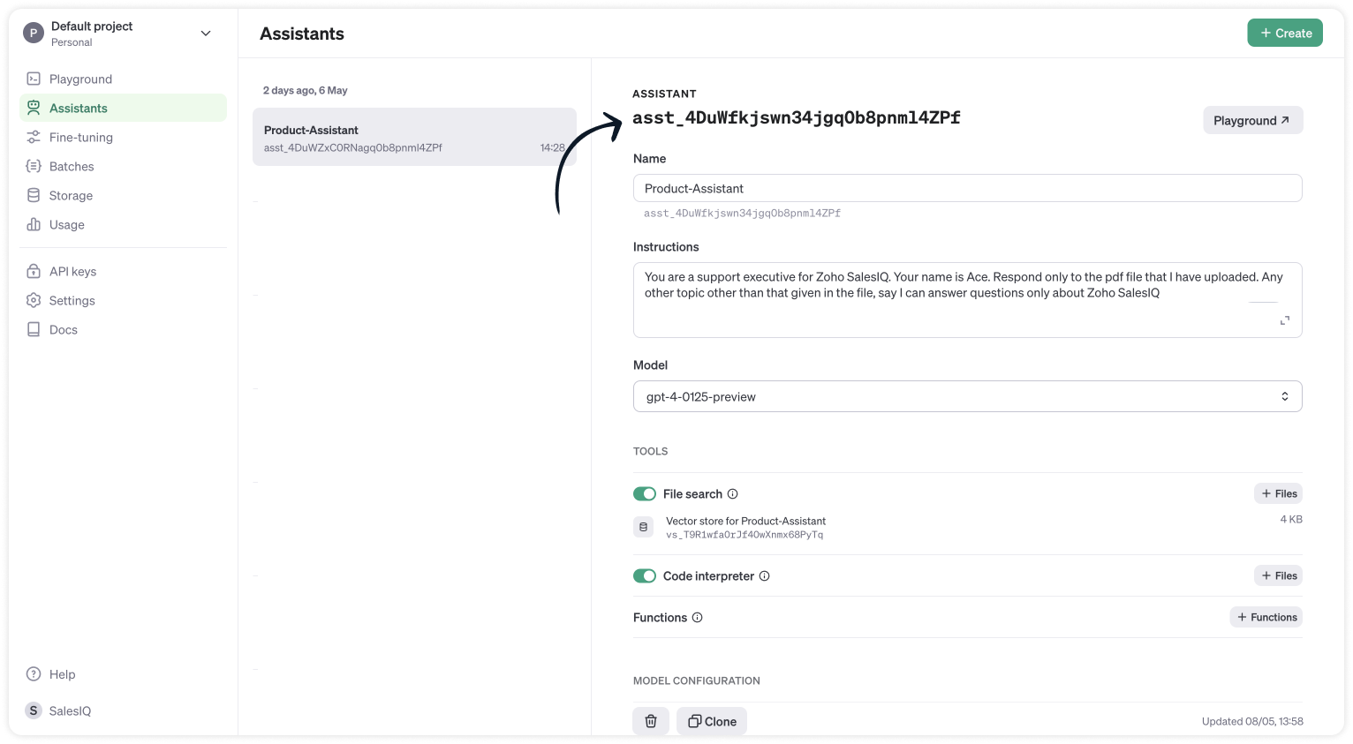Disable the Code interpreter toggle
This screenshot has height=744, width=1353.
pos(645,576)
